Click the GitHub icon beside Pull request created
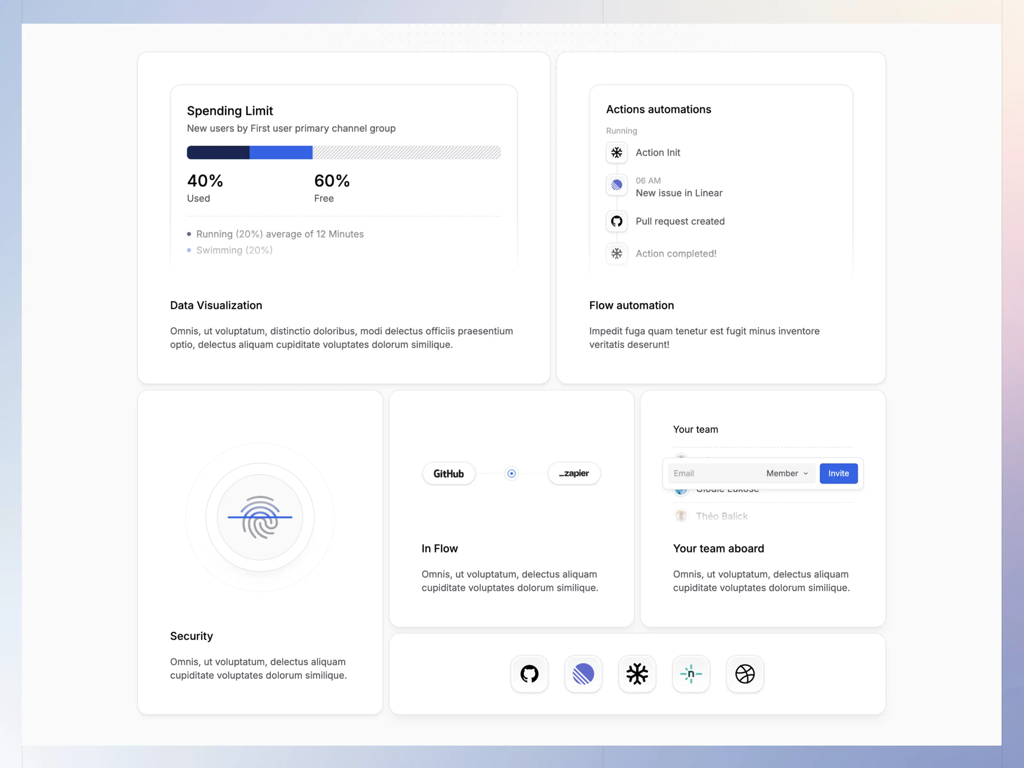 click(617, 221)
